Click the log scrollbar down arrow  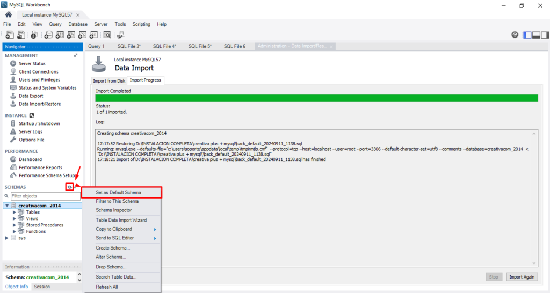[534, 263]
